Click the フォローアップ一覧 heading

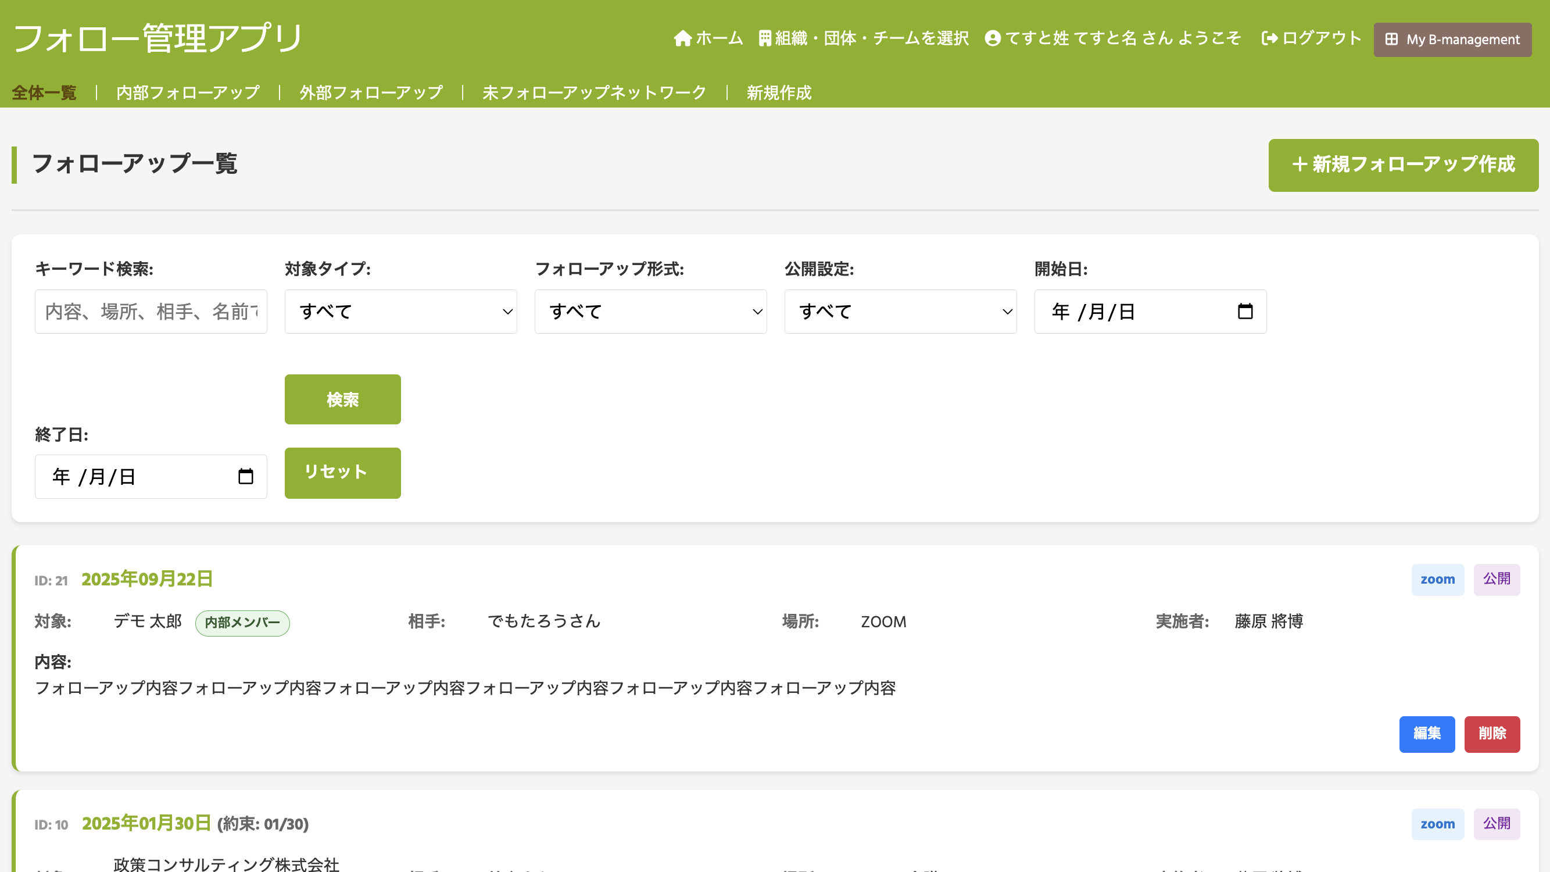coord(135,165)
